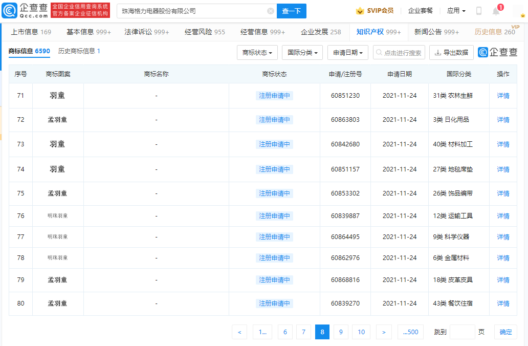Go to page 9 in pagination
Screen dimensions: 528x346
341,332
